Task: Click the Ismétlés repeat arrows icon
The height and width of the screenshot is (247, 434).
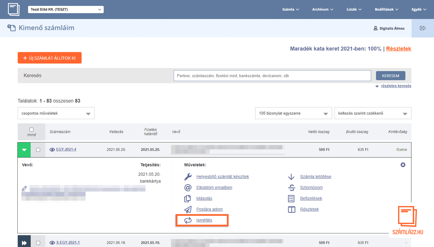Action: (188, 220)
